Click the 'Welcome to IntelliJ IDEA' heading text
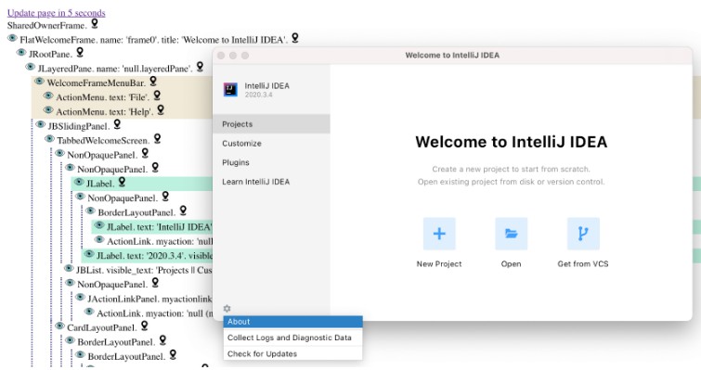This screenshot has width=701, height=370. click(x=511, y=142)
